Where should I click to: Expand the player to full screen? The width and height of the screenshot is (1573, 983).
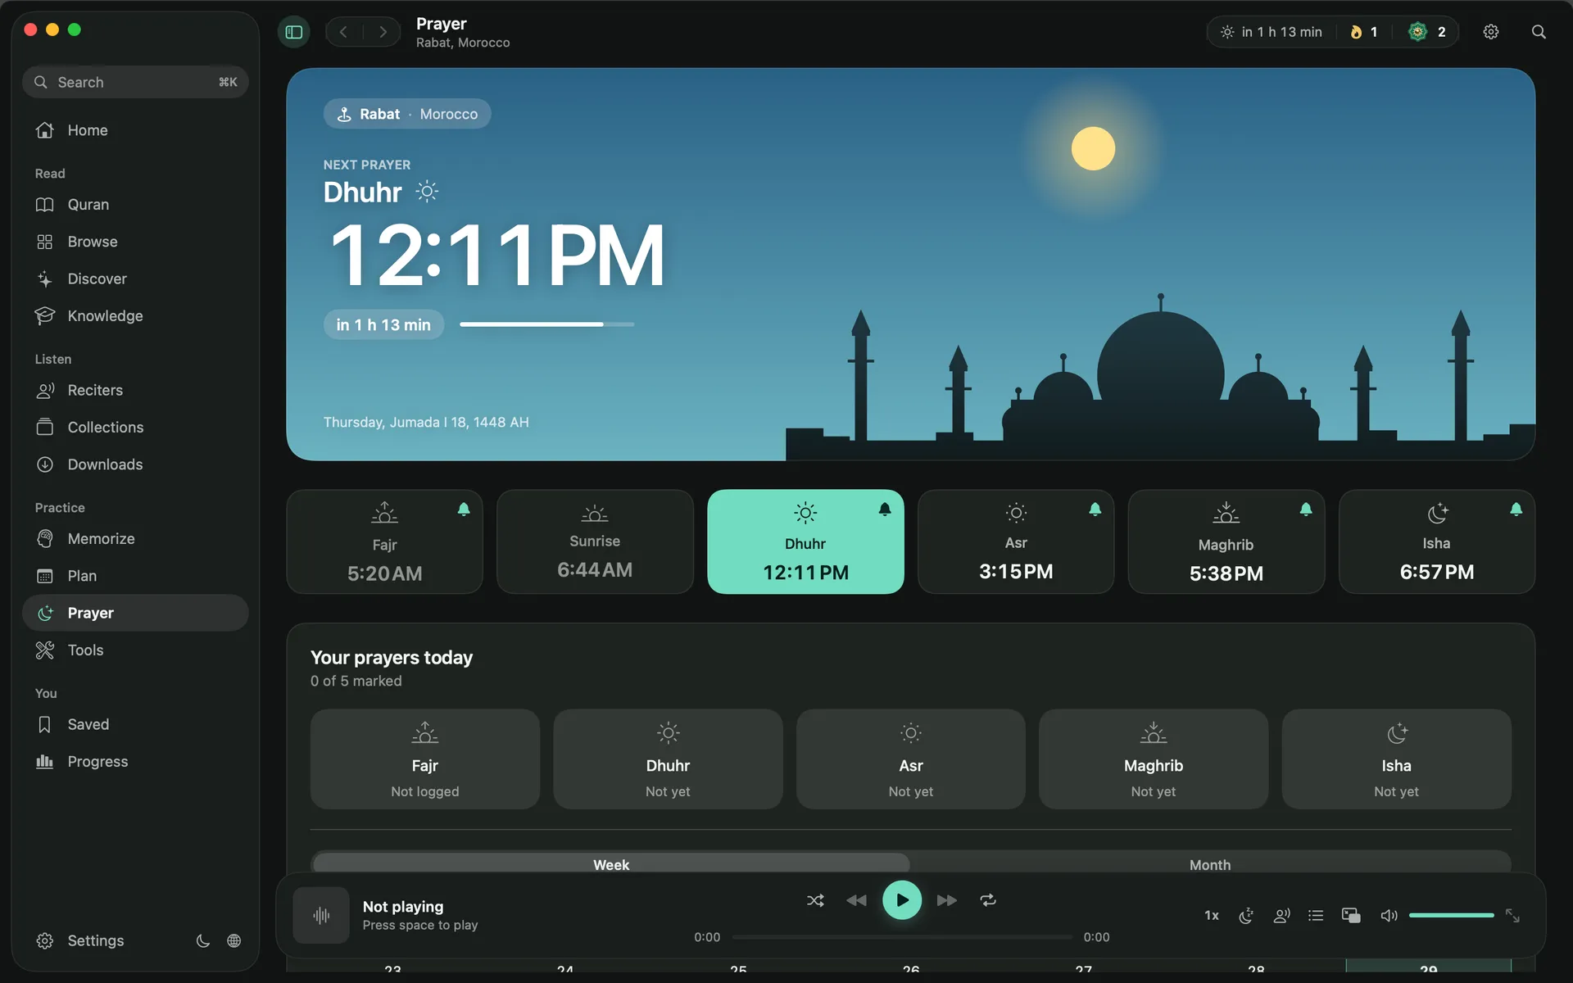pos(1513,915)
